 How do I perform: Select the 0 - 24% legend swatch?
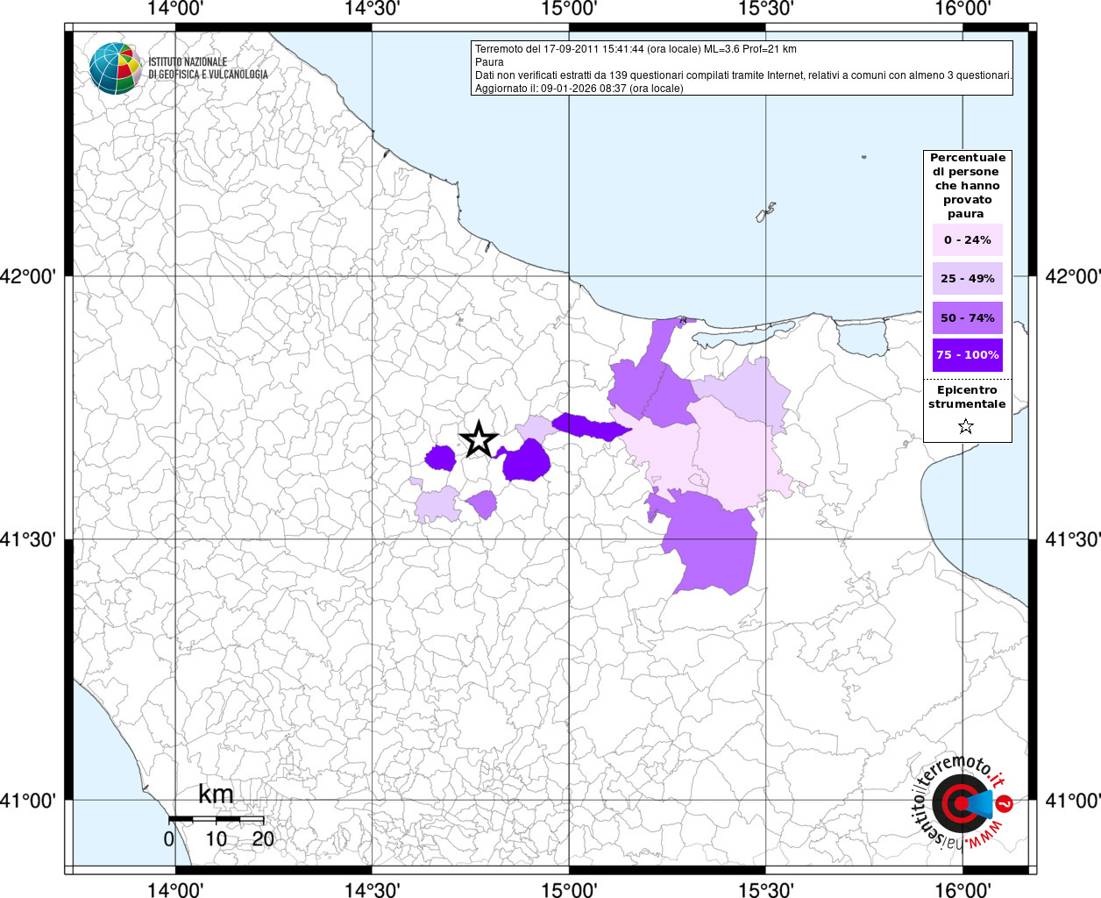(968, 240)
